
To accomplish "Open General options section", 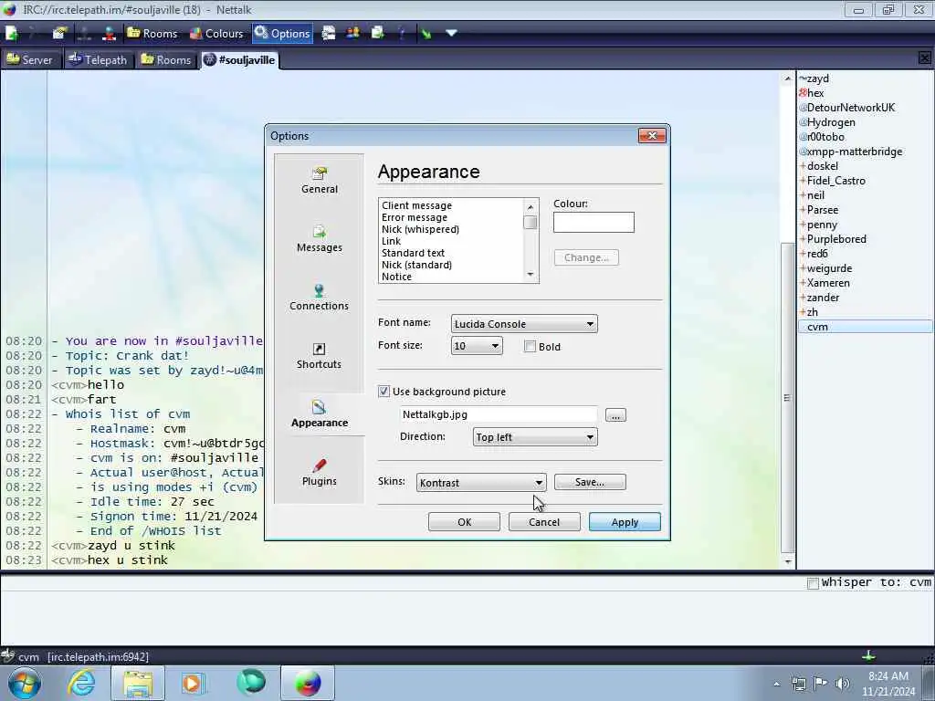I will point(319,181).
